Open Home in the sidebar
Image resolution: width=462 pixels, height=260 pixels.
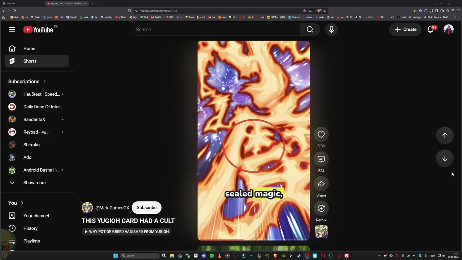click(x=37, y=48)
